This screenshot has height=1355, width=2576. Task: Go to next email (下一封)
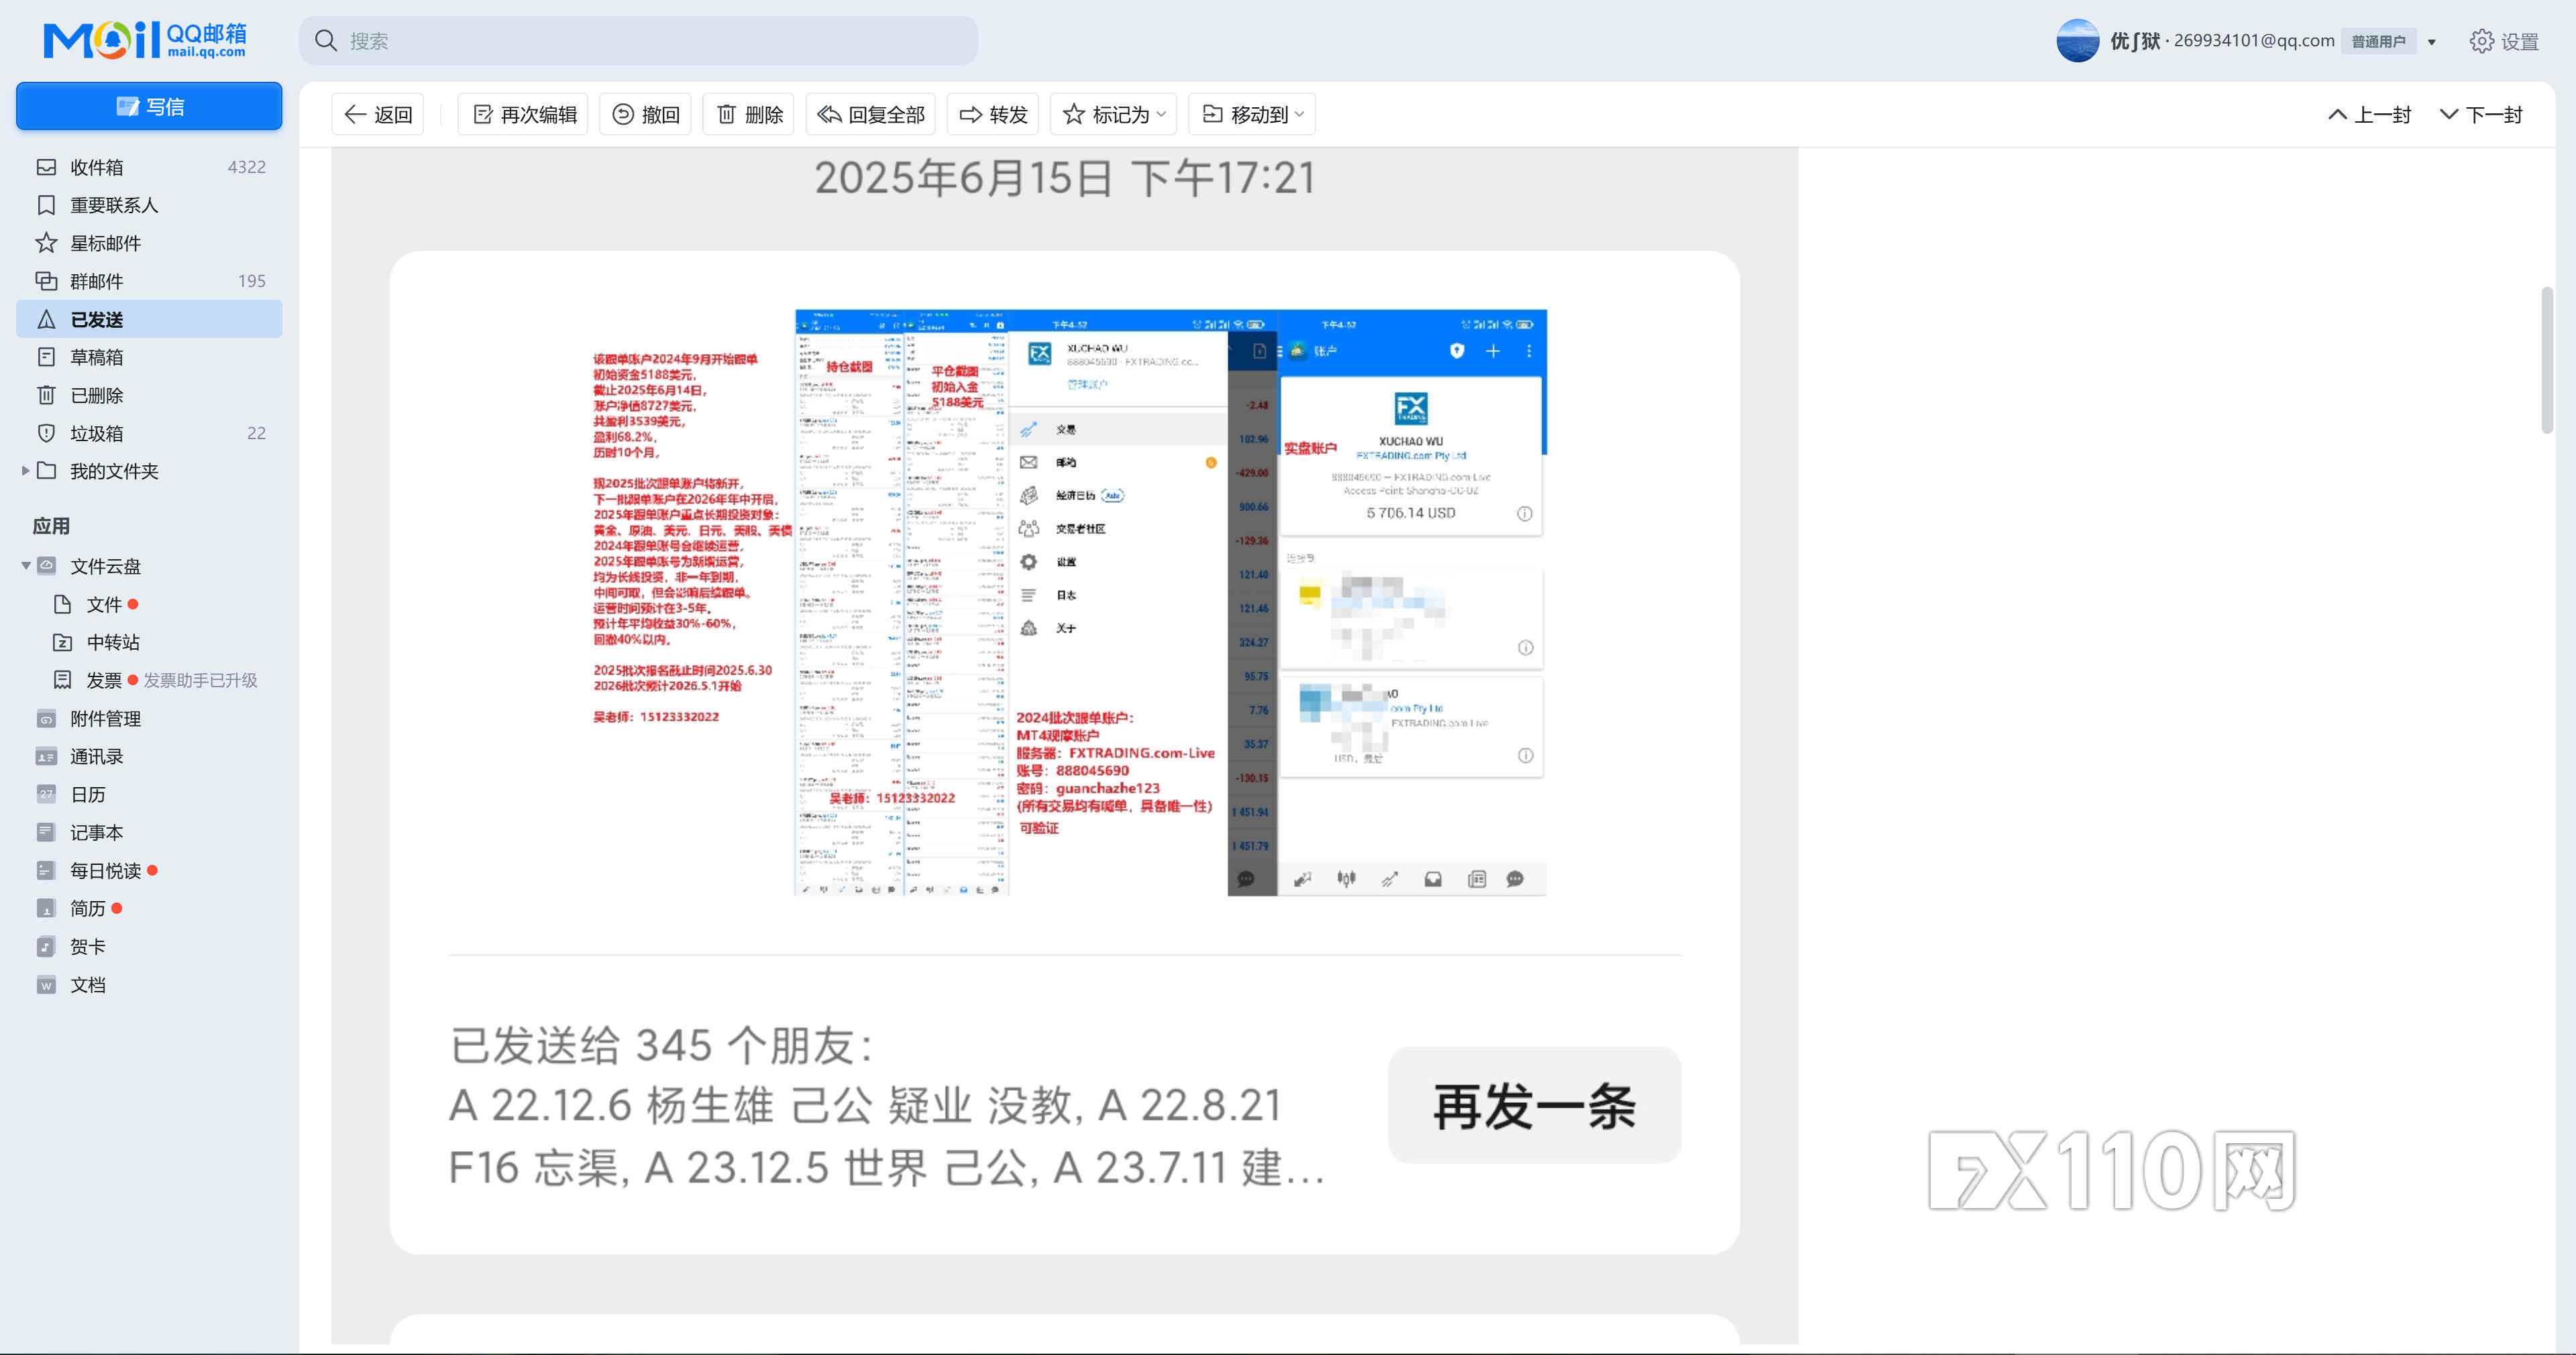pos(2481,114)
